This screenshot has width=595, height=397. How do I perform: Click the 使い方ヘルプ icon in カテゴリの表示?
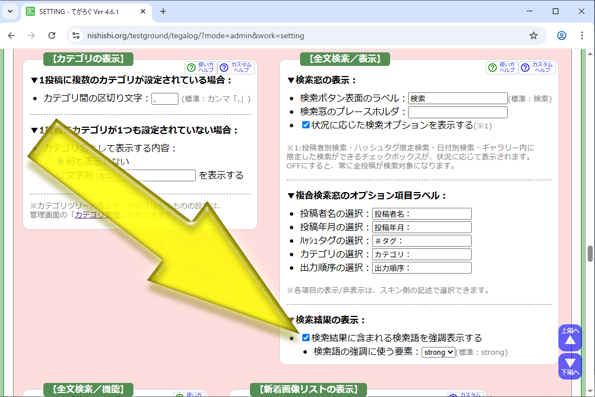pos(201,68)
